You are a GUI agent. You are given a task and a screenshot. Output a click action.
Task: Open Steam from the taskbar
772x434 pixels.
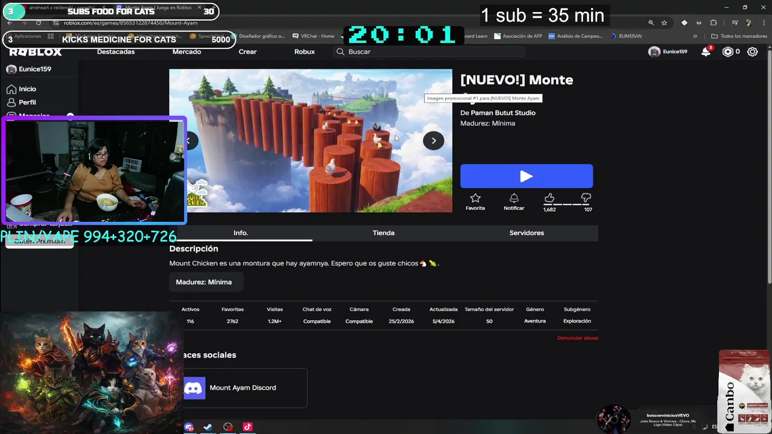click(x=207, y=427)
